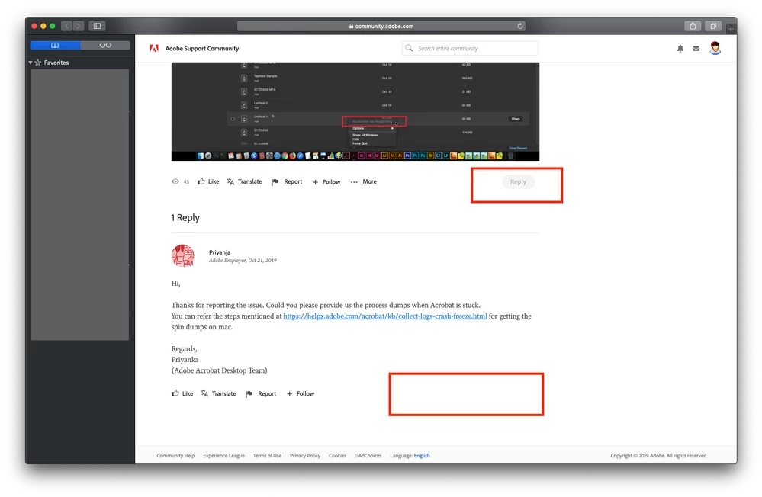Click the Reply button
Image resolution: width=762 pixels, height=497 pixels.
pyautogui.click(x=518, y=181)
